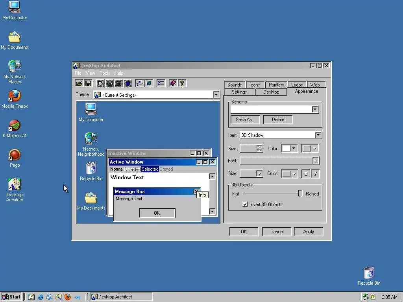
Task: Click the Save As... button
Action: [245, 120]
